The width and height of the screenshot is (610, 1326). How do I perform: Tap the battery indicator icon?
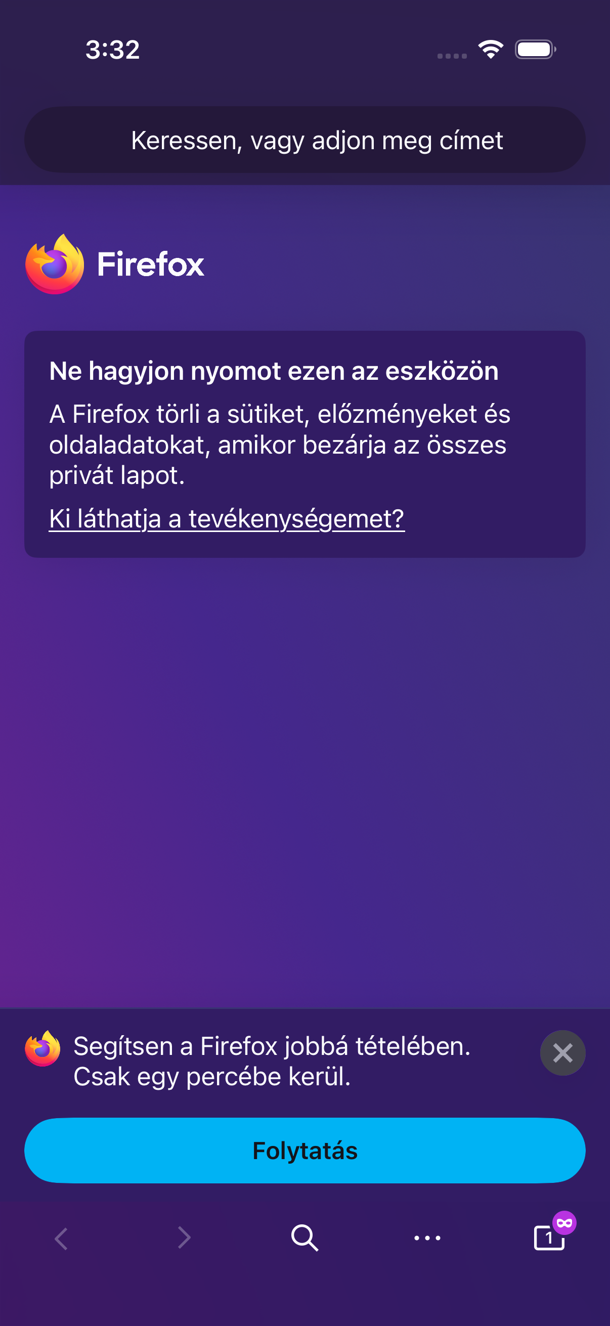(x=535, y=50)
